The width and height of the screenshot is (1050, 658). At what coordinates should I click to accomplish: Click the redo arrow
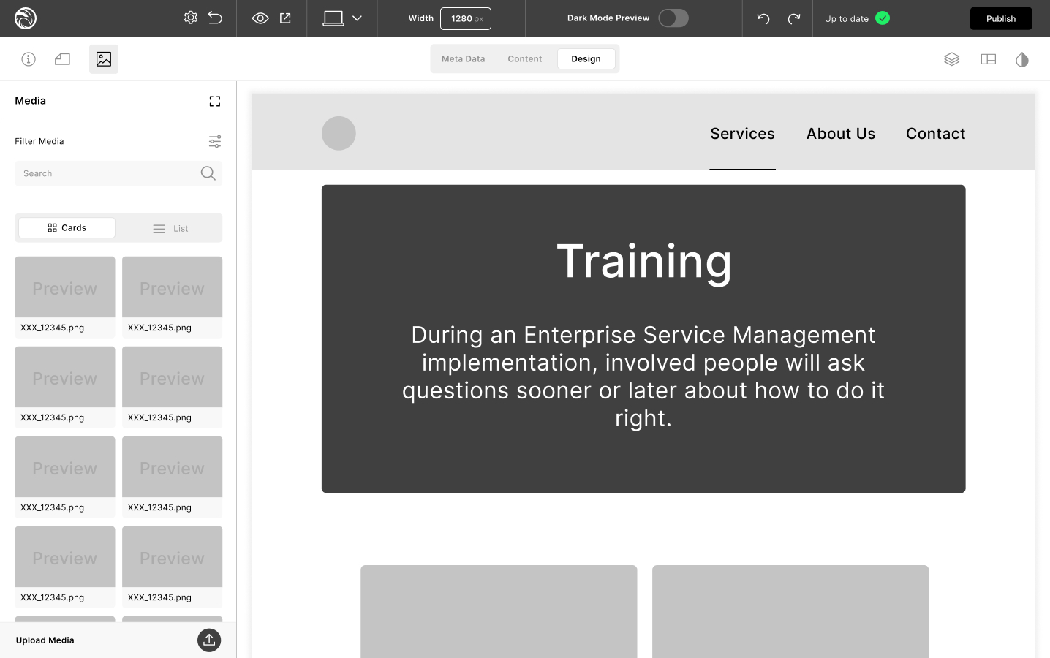pyautogui.click(x=793, y=18)
